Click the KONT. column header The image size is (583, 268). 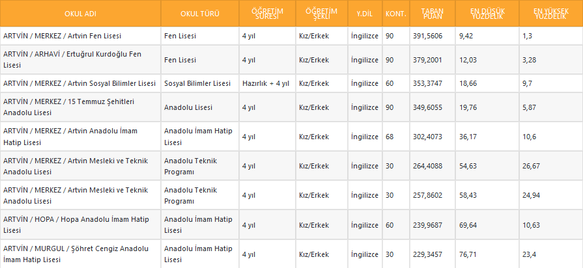coord(395,14)
